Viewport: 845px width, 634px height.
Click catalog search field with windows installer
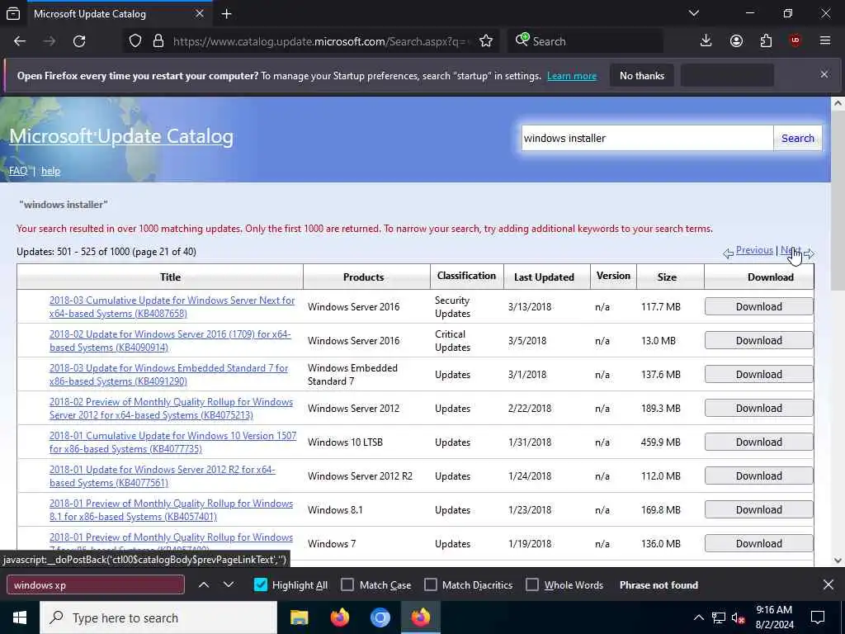tap(647, 138)
